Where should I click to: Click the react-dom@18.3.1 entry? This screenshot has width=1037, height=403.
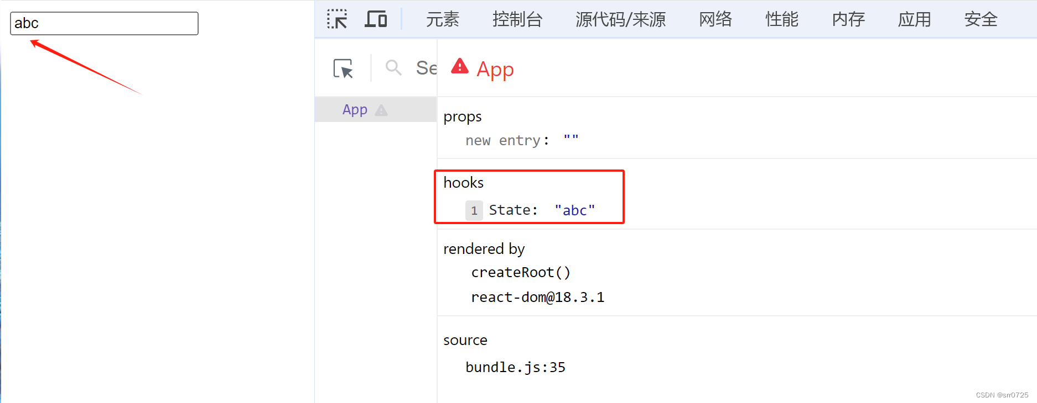click(x=538, y=298)
